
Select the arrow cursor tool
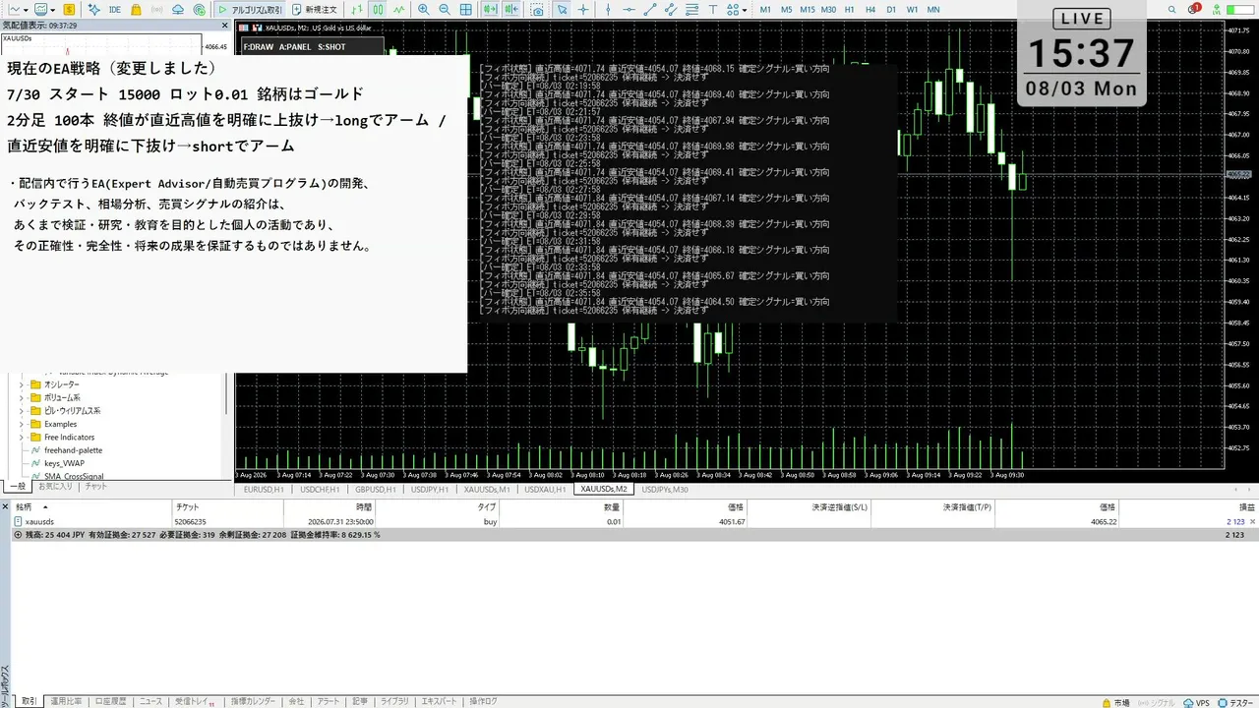point(562,9)
